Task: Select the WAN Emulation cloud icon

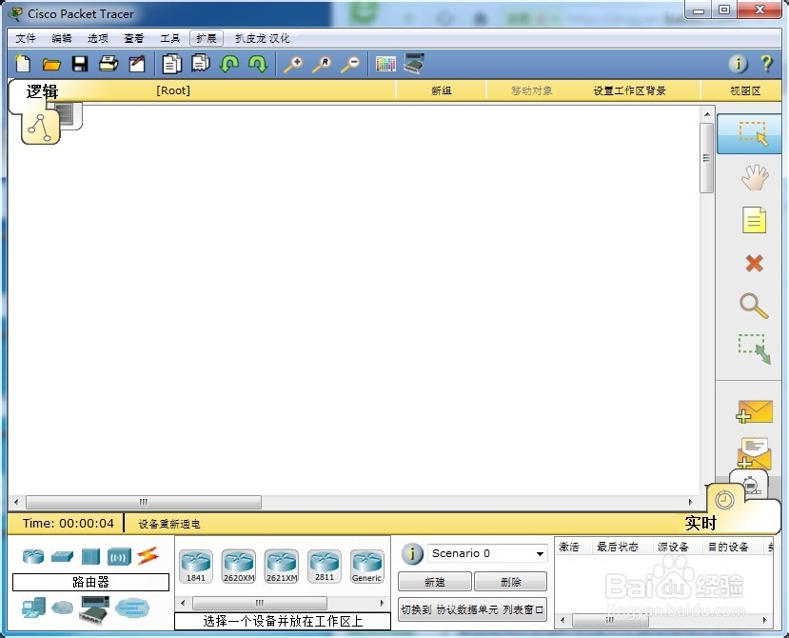Action: point(62,608)
